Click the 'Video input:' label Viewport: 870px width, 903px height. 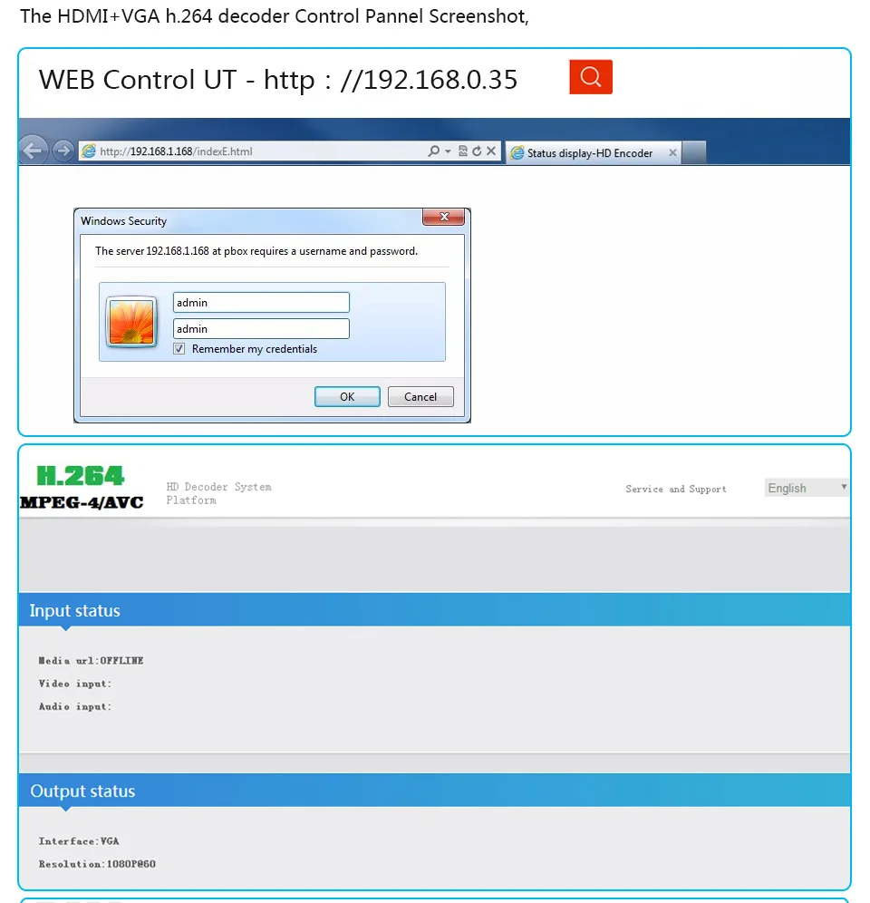75,684
